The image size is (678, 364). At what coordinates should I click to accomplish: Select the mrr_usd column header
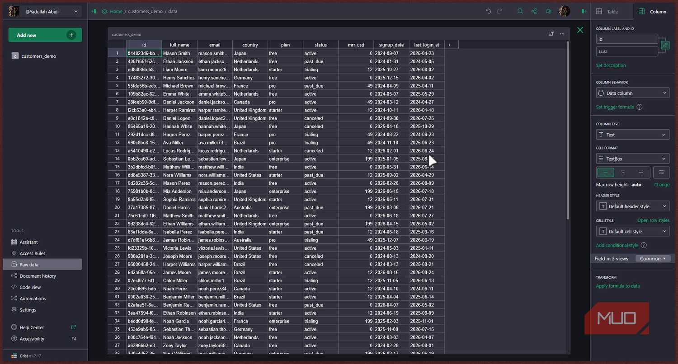coord(356,45)
